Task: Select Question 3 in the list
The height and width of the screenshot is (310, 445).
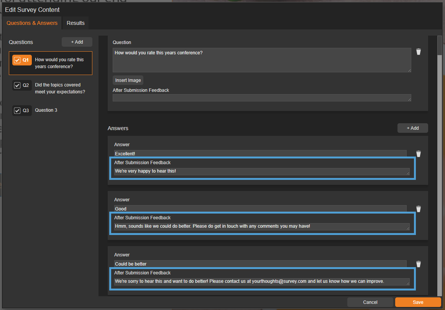Action: point(46,110)
